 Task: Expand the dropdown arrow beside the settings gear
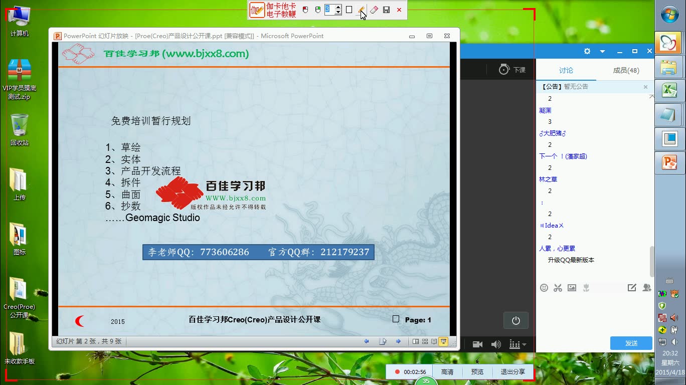pos(602,51)
